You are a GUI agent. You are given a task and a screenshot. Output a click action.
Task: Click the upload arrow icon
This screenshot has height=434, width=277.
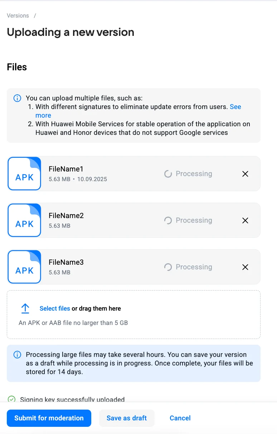(25, 308)
